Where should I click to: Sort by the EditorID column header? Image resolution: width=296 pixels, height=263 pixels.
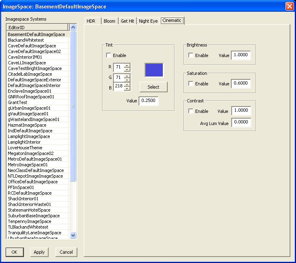point(37,28)
